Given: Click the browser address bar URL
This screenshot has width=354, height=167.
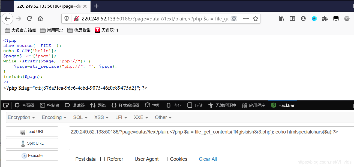Looking at the screenshot, I should tap(155, 19).
